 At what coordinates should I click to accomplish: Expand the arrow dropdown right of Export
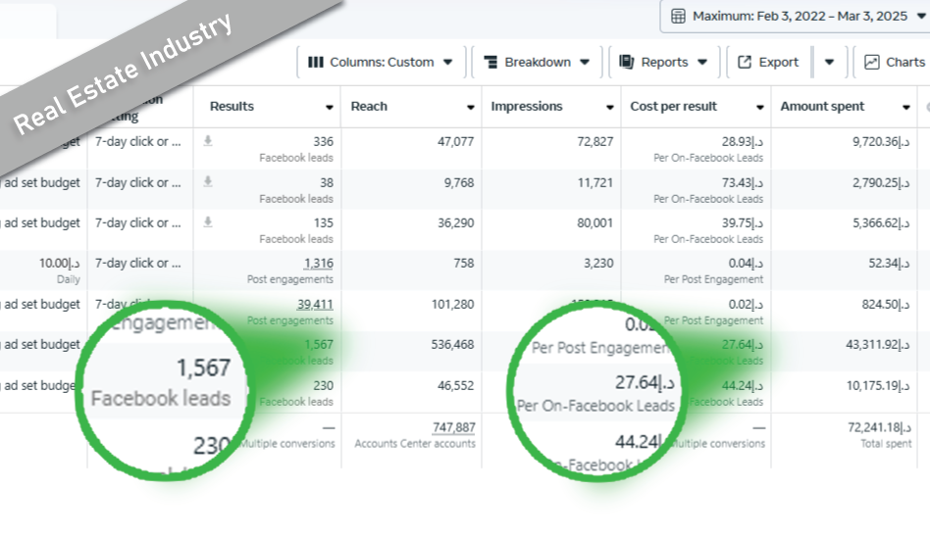click(829, 62)
